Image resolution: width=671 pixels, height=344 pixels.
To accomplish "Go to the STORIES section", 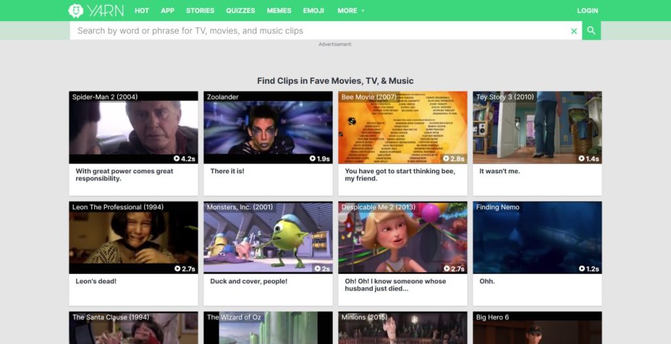I will (200, 10).
